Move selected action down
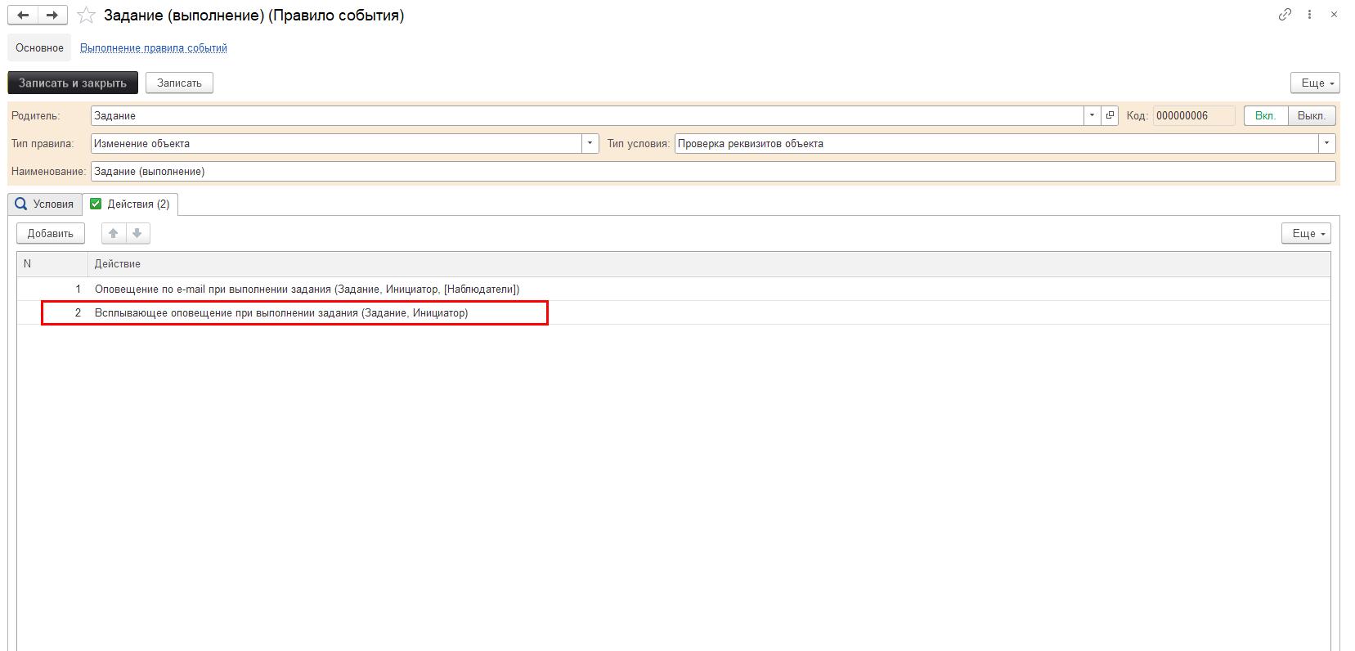The width and height of the screenshot is (1355, 651). click(137, 234)
